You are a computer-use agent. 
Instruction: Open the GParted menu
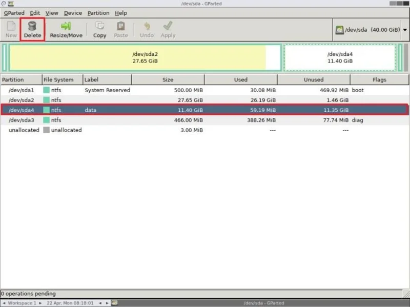14,13
